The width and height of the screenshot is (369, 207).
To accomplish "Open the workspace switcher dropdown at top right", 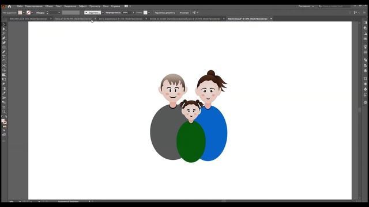I will 306,6.
